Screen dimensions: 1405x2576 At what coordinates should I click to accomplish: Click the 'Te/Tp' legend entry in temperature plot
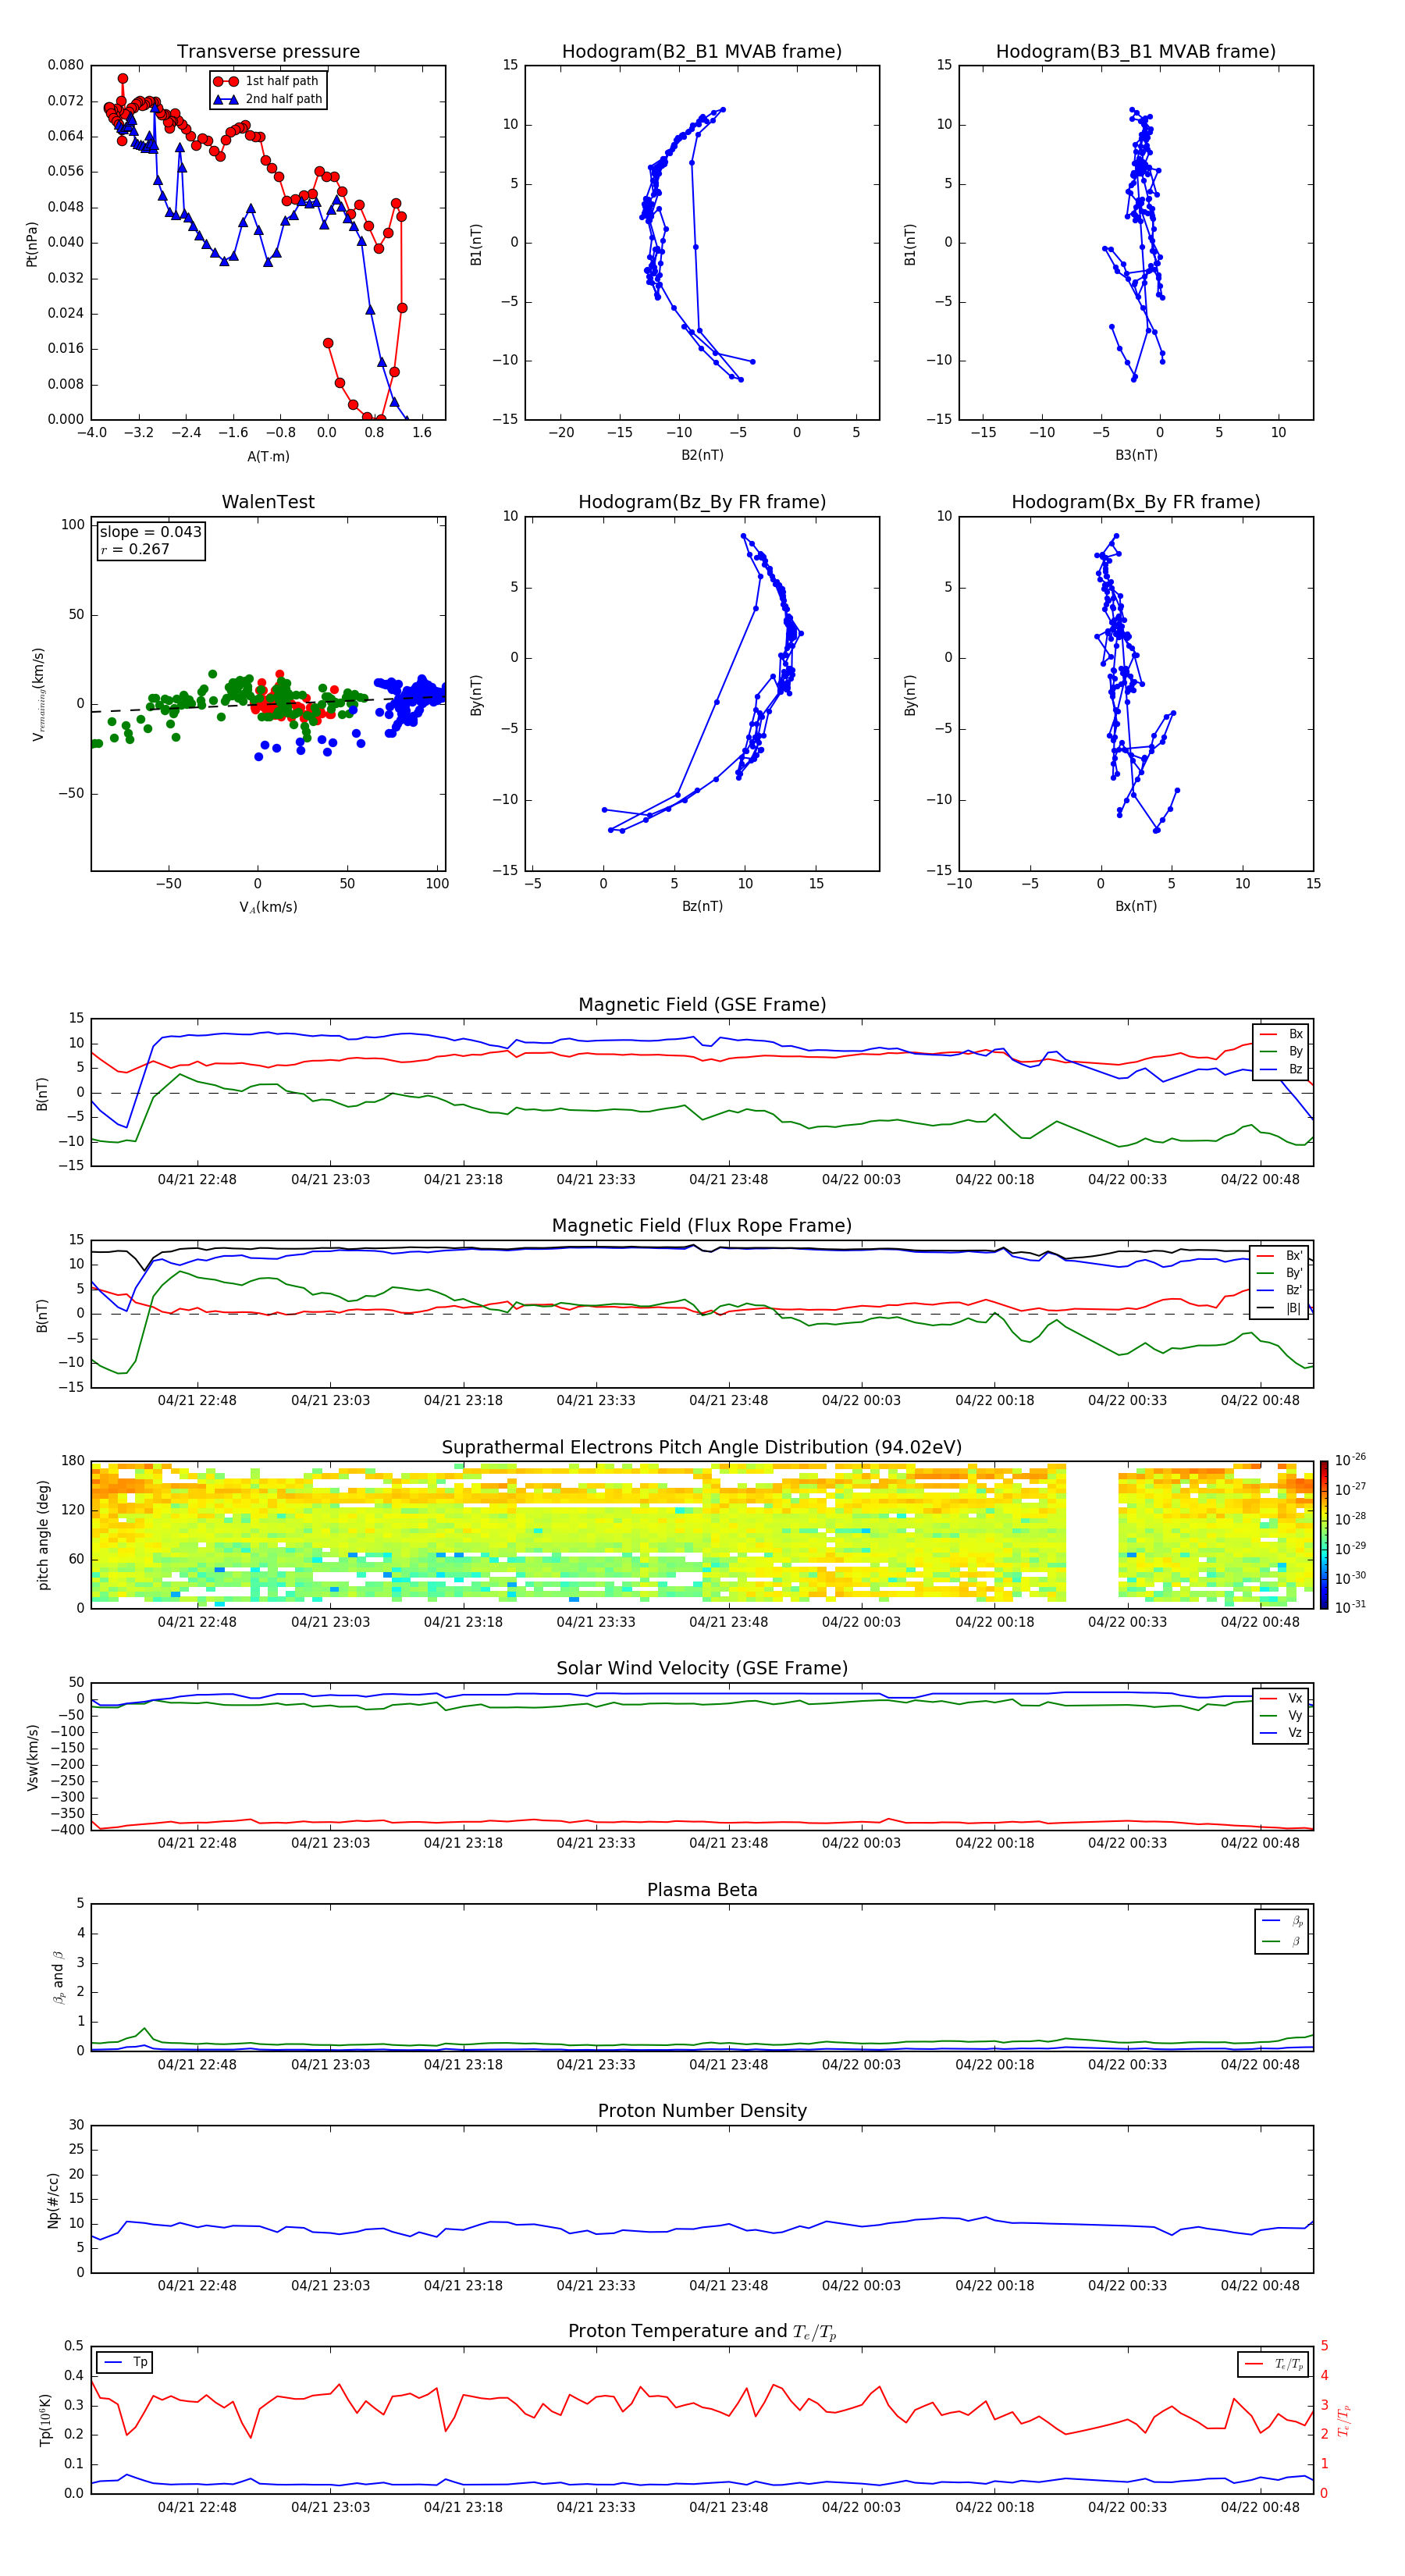[1274, 2364]
